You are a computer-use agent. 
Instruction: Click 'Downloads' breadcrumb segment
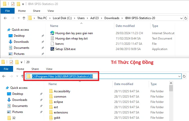[112, 18]
